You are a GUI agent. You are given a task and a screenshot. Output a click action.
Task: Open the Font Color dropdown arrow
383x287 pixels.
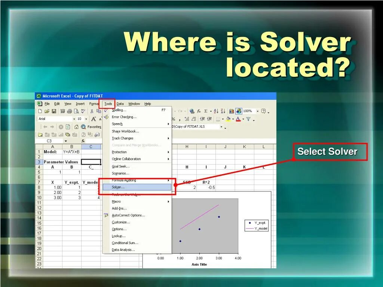click(x=243, y=119)
